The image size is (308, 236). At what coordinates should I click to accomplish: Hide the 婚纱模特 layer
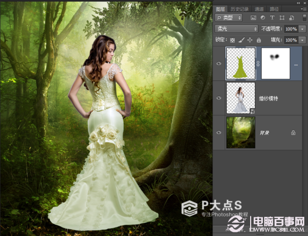pos(219,98)
